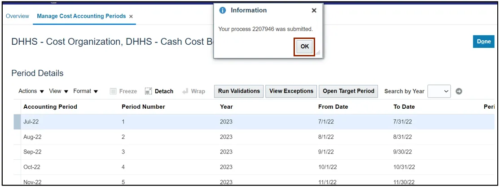Click the Open Target Period button
Screen dimensions: 500x187
click(x=348, y=91)
